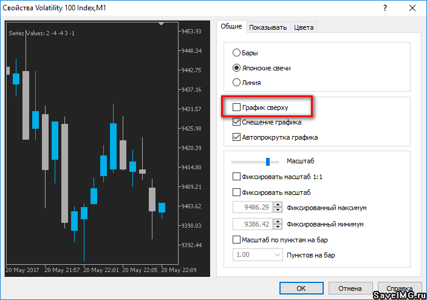The width and height of the screenshot is (427, 300).
Task: Enable the График сверху checkbox
Action: point(237,107)
